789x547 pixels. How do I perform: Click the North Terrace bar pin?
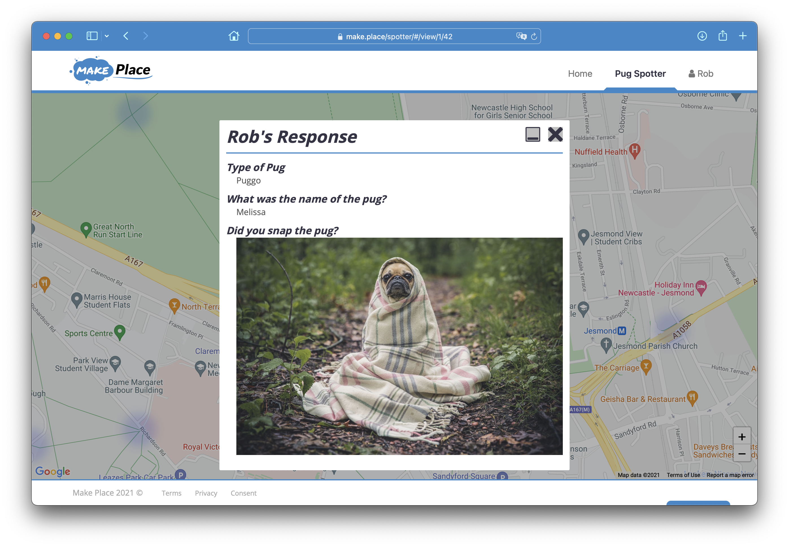(174, 306)
